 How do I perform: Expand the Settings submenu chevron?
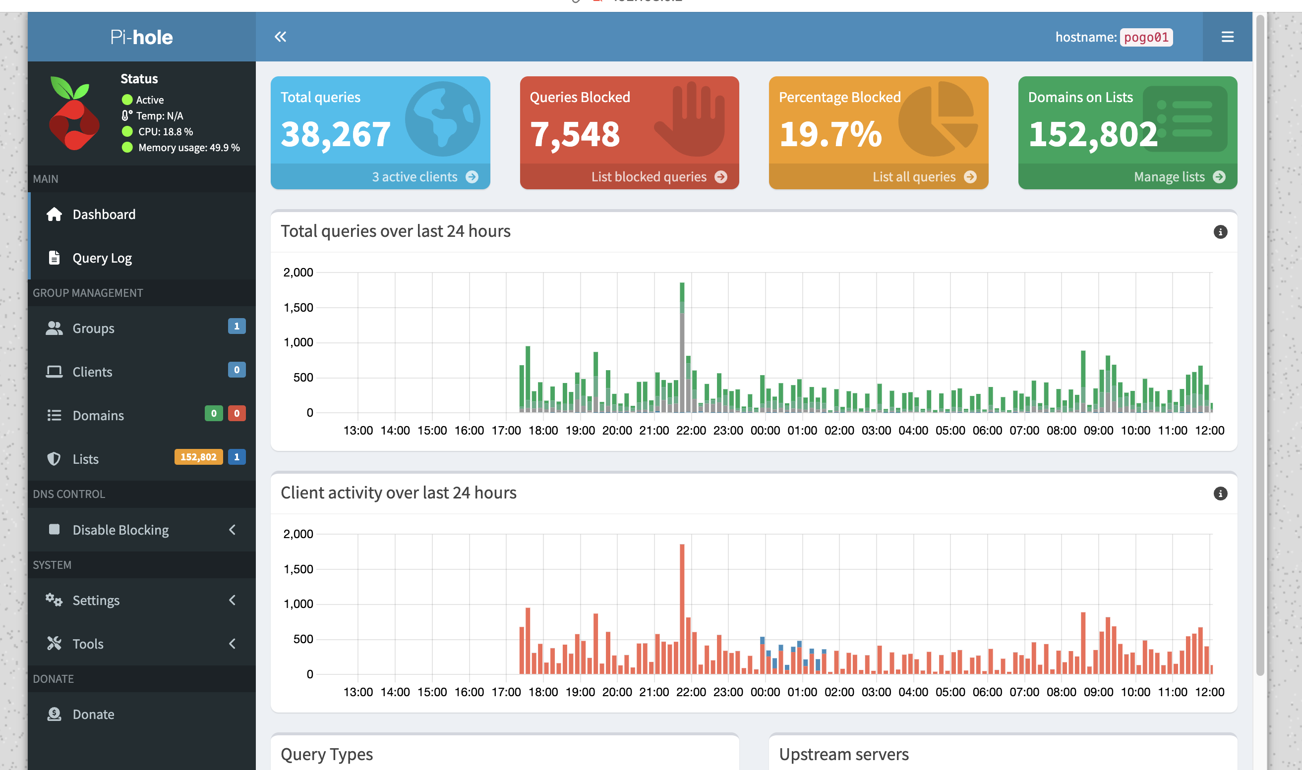(232, 601)
